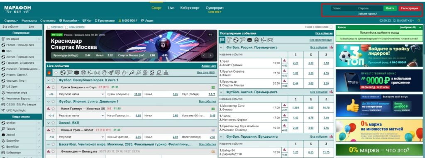Switch to the Live top navigation tab
Image resolution: width=425 pixels, height=158 pixels.
coord(171,8)
